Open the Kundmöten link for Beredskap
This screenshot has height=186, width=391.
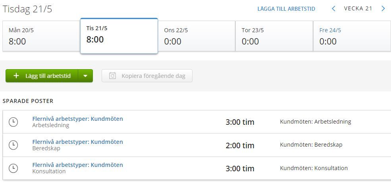click(x=77, y=142)
